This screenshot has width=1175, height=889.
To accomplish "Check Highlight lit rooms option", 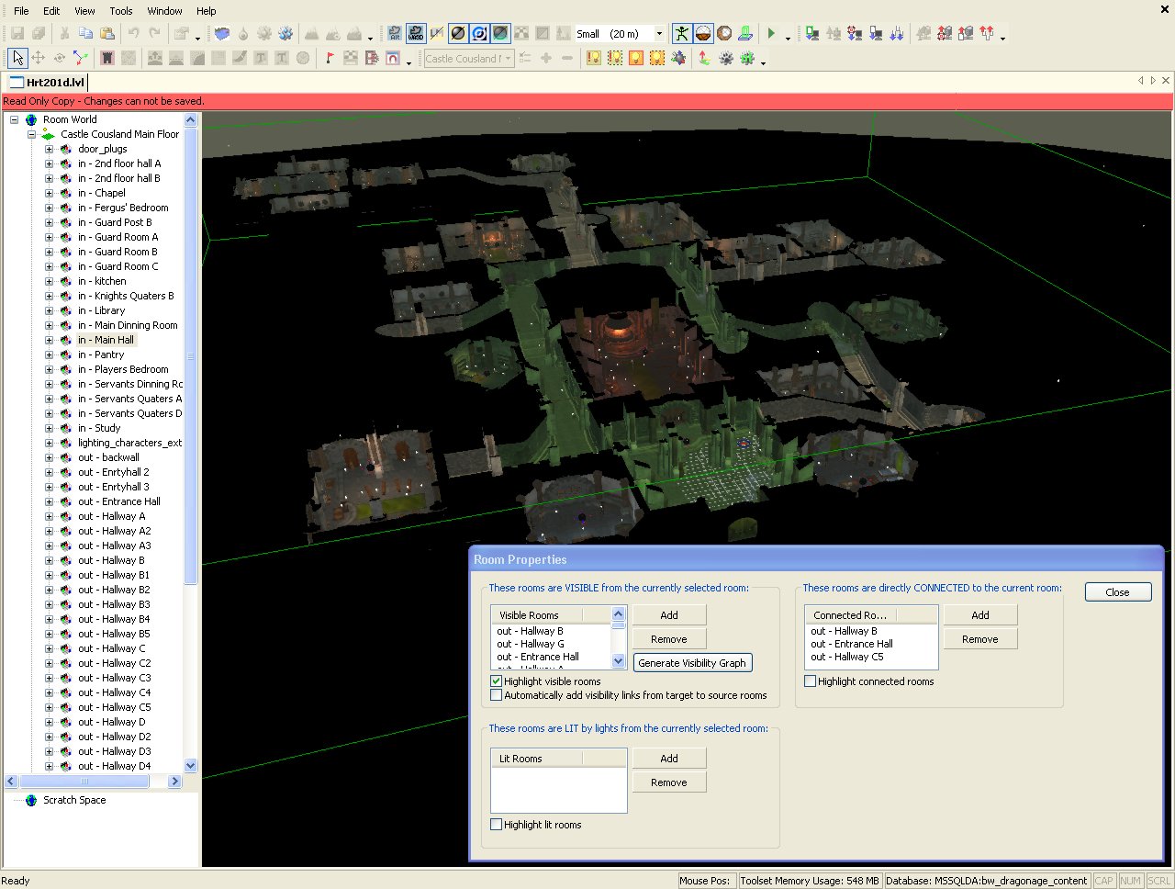I will point(497,825).
